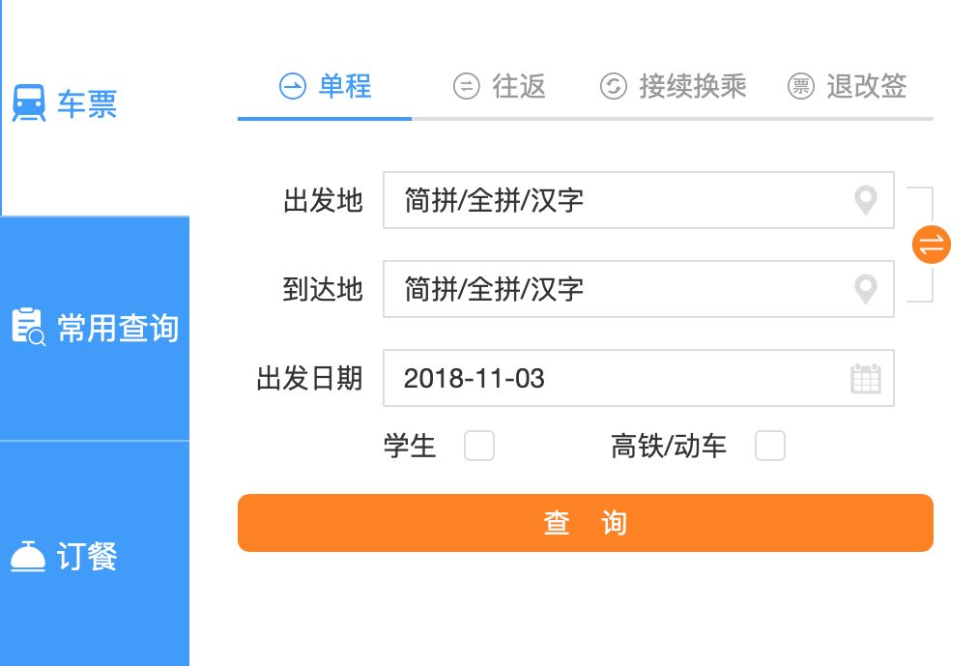Click the circular arrow icon beside 单程
978x666 pixels.
tap(293, 86)
